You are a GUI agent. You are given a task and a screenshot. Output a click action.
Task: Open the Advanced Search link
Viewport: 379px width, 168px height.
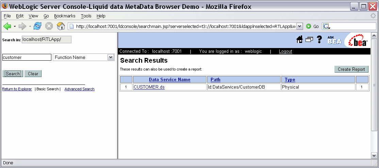coord(80,89)
